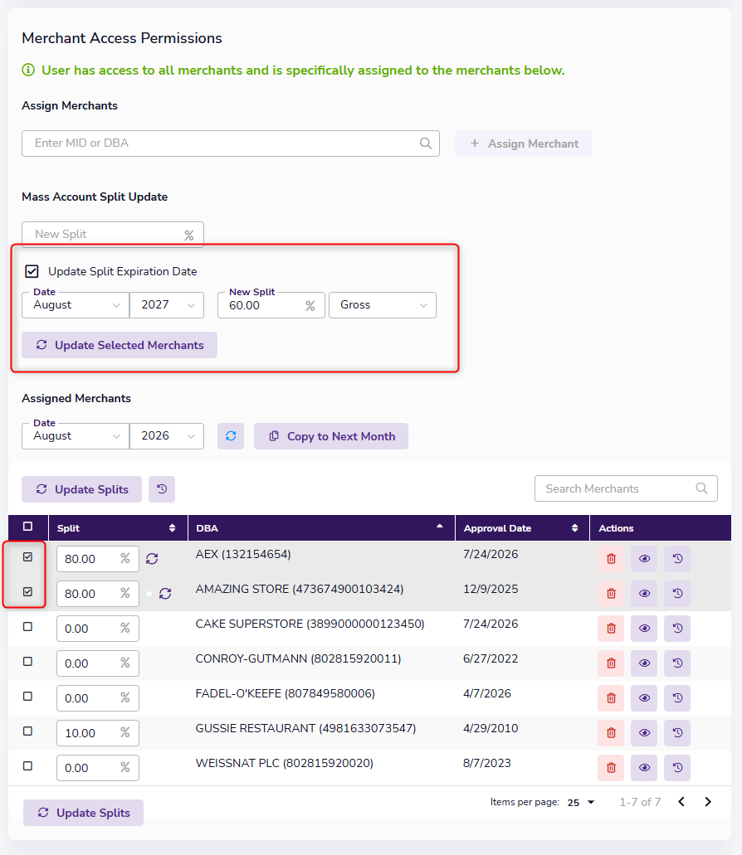
Task: Select the 12/9/2025 approval date cell
Action: pos(491,589)
